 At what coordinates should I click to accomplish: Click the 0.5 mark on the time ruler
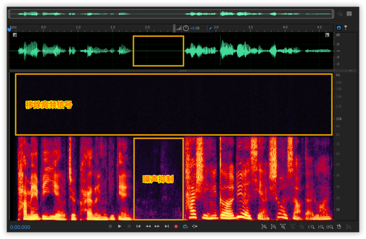click(44, 27)
